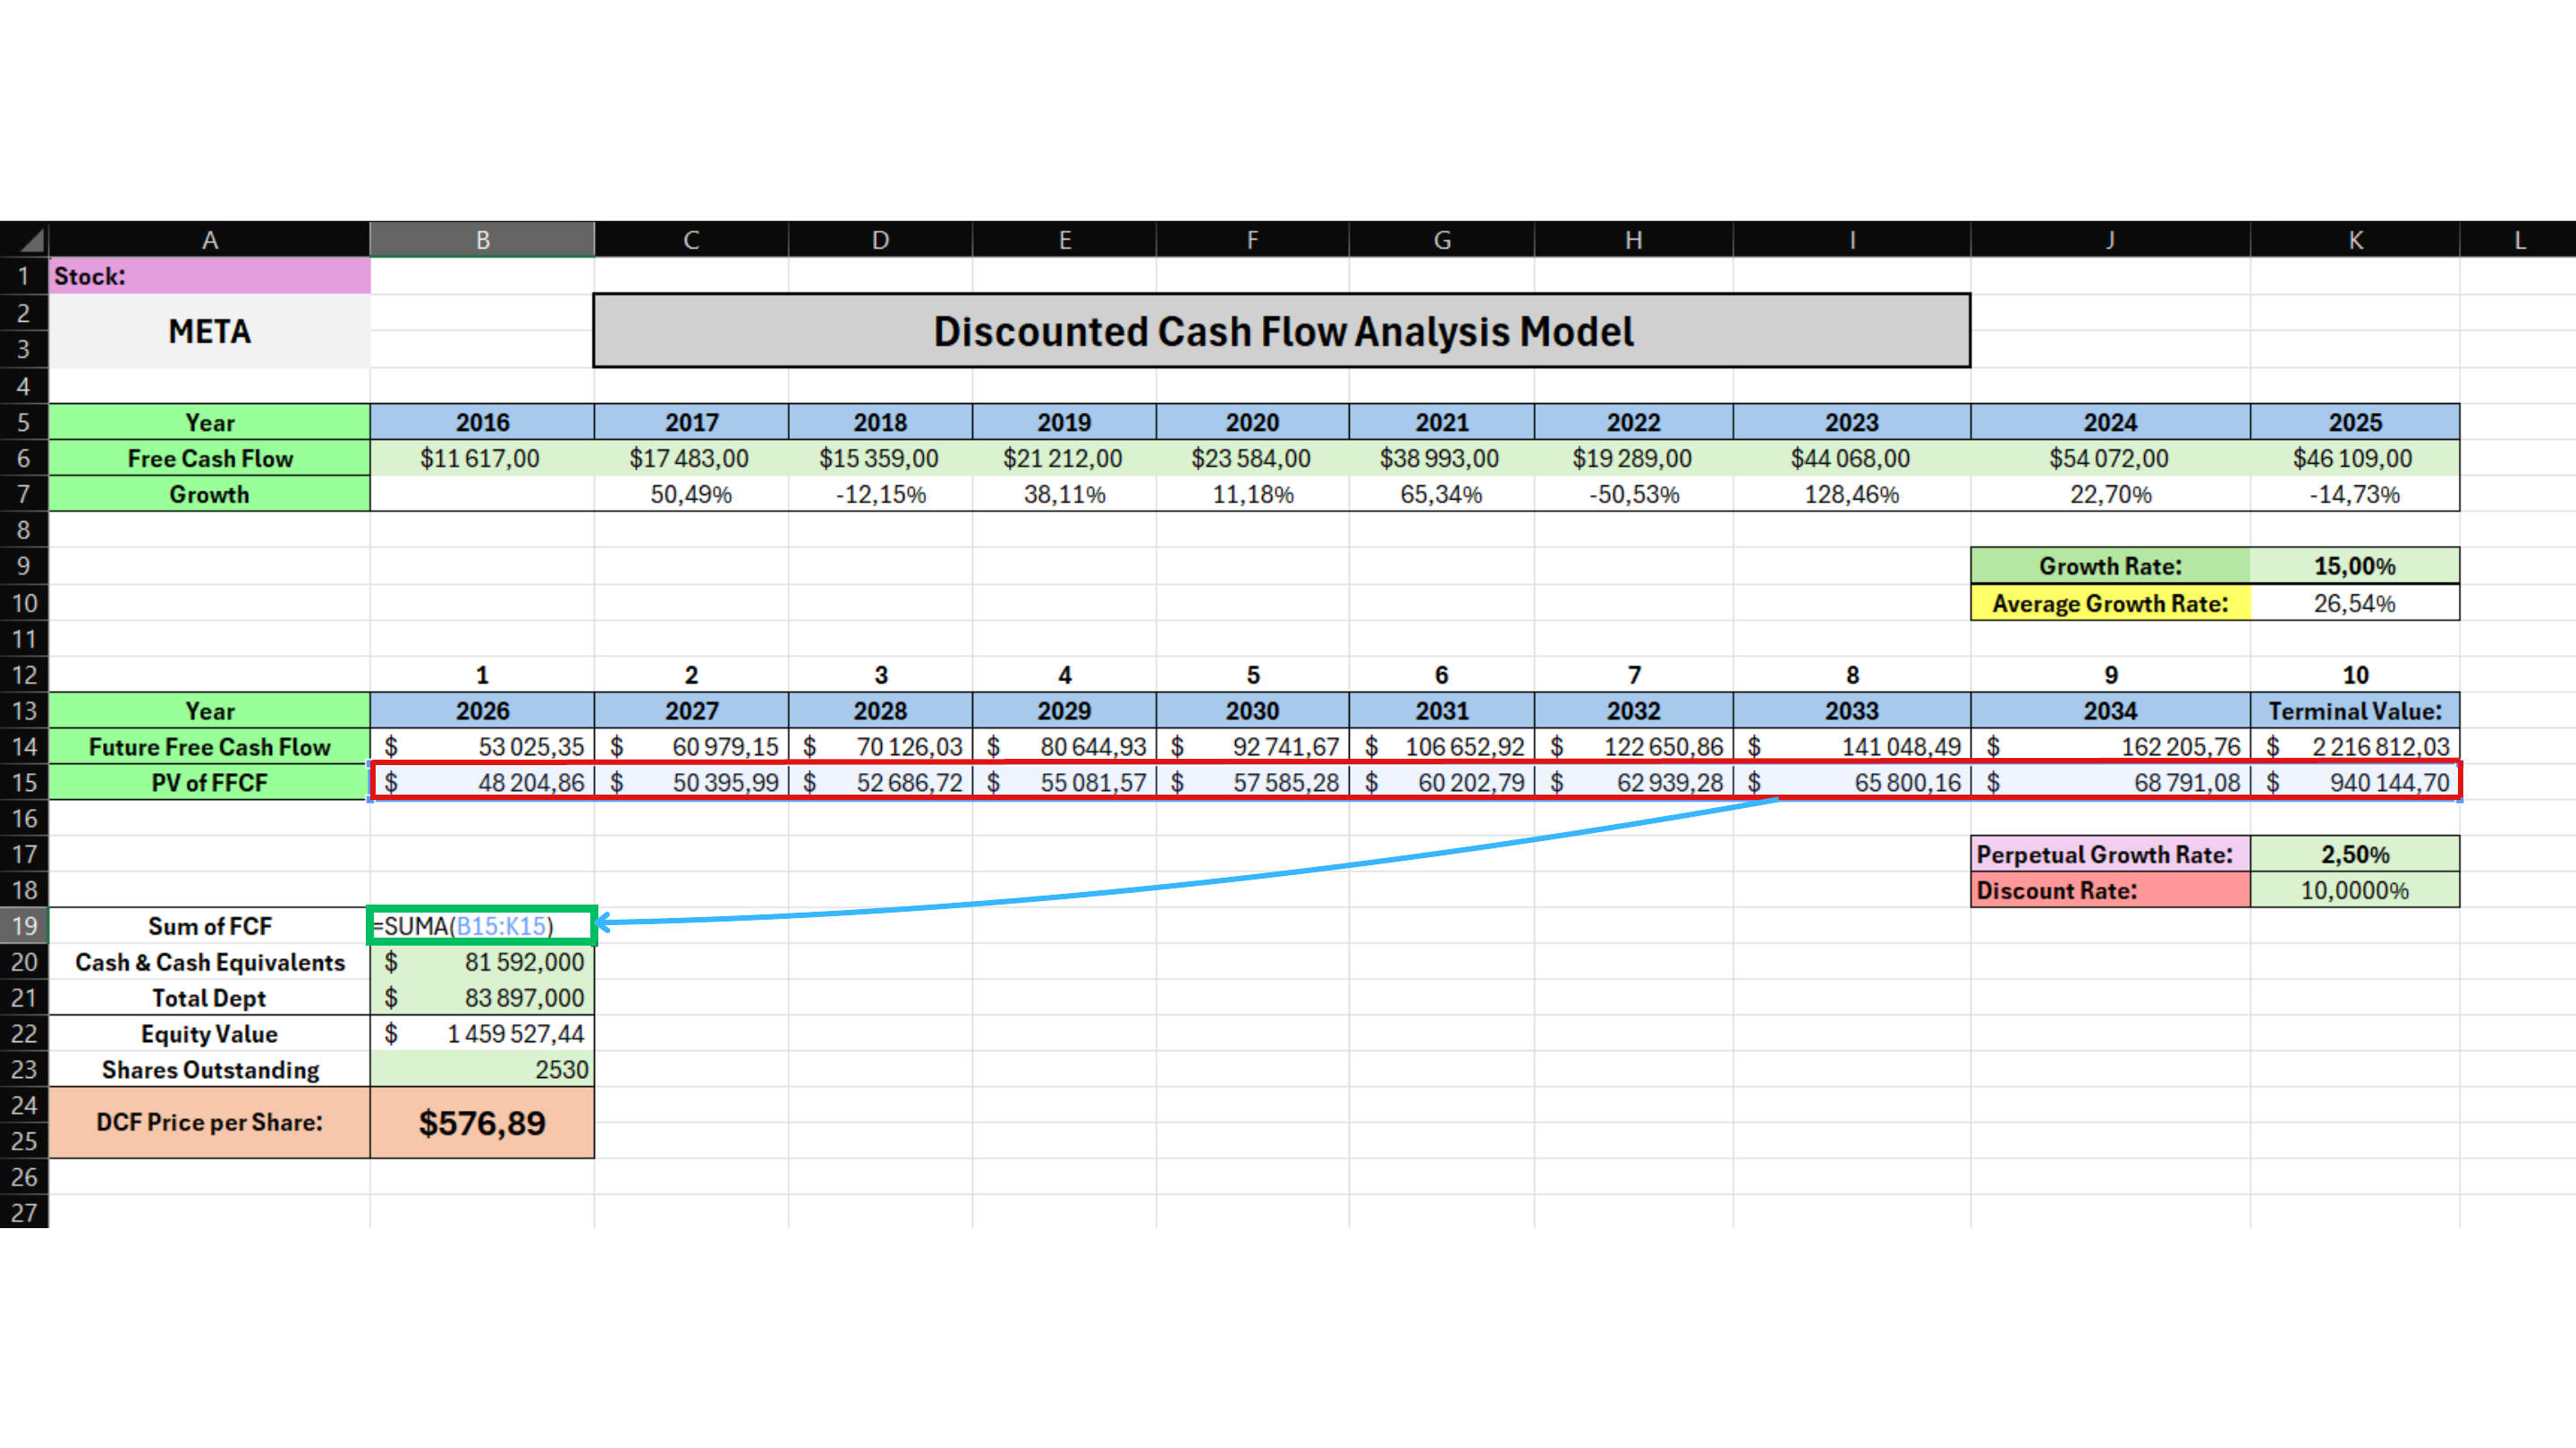Select Equity Value cell 1 459 527,44

tap(482, 1033)
